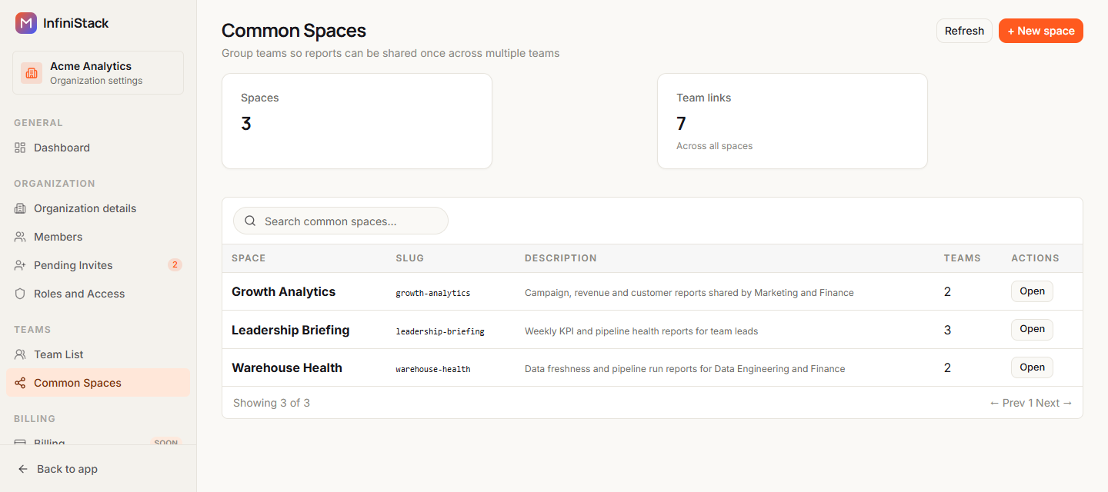Image resolution: width=1108 pixels, height=492 pixels.
Task: Open the Warehouse Health space
Action: [1032, 367]
